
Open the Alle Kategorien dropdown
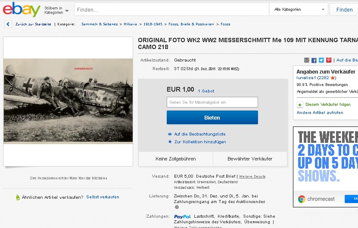[x=299, y=9]
